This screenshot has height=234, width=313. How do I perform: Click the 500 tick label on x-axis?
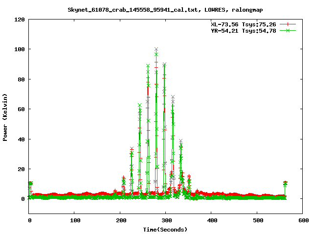pos(257,221)
